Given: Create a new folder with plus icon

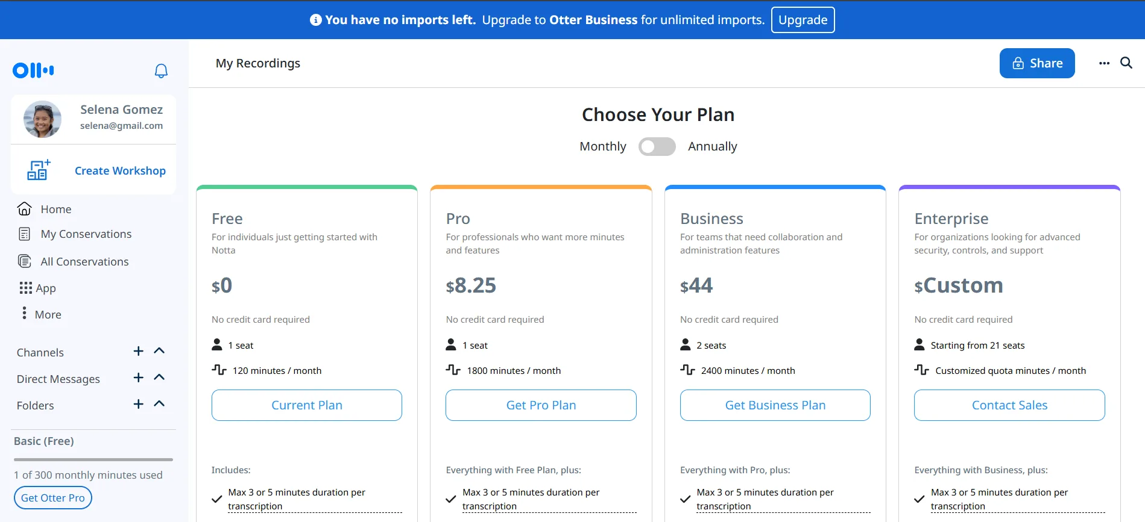Looking at the screenshot, I should point(139,404).
